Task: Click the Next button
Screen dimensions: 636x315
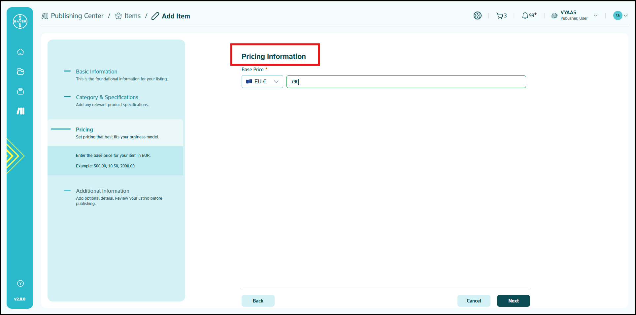Action: 513,301
